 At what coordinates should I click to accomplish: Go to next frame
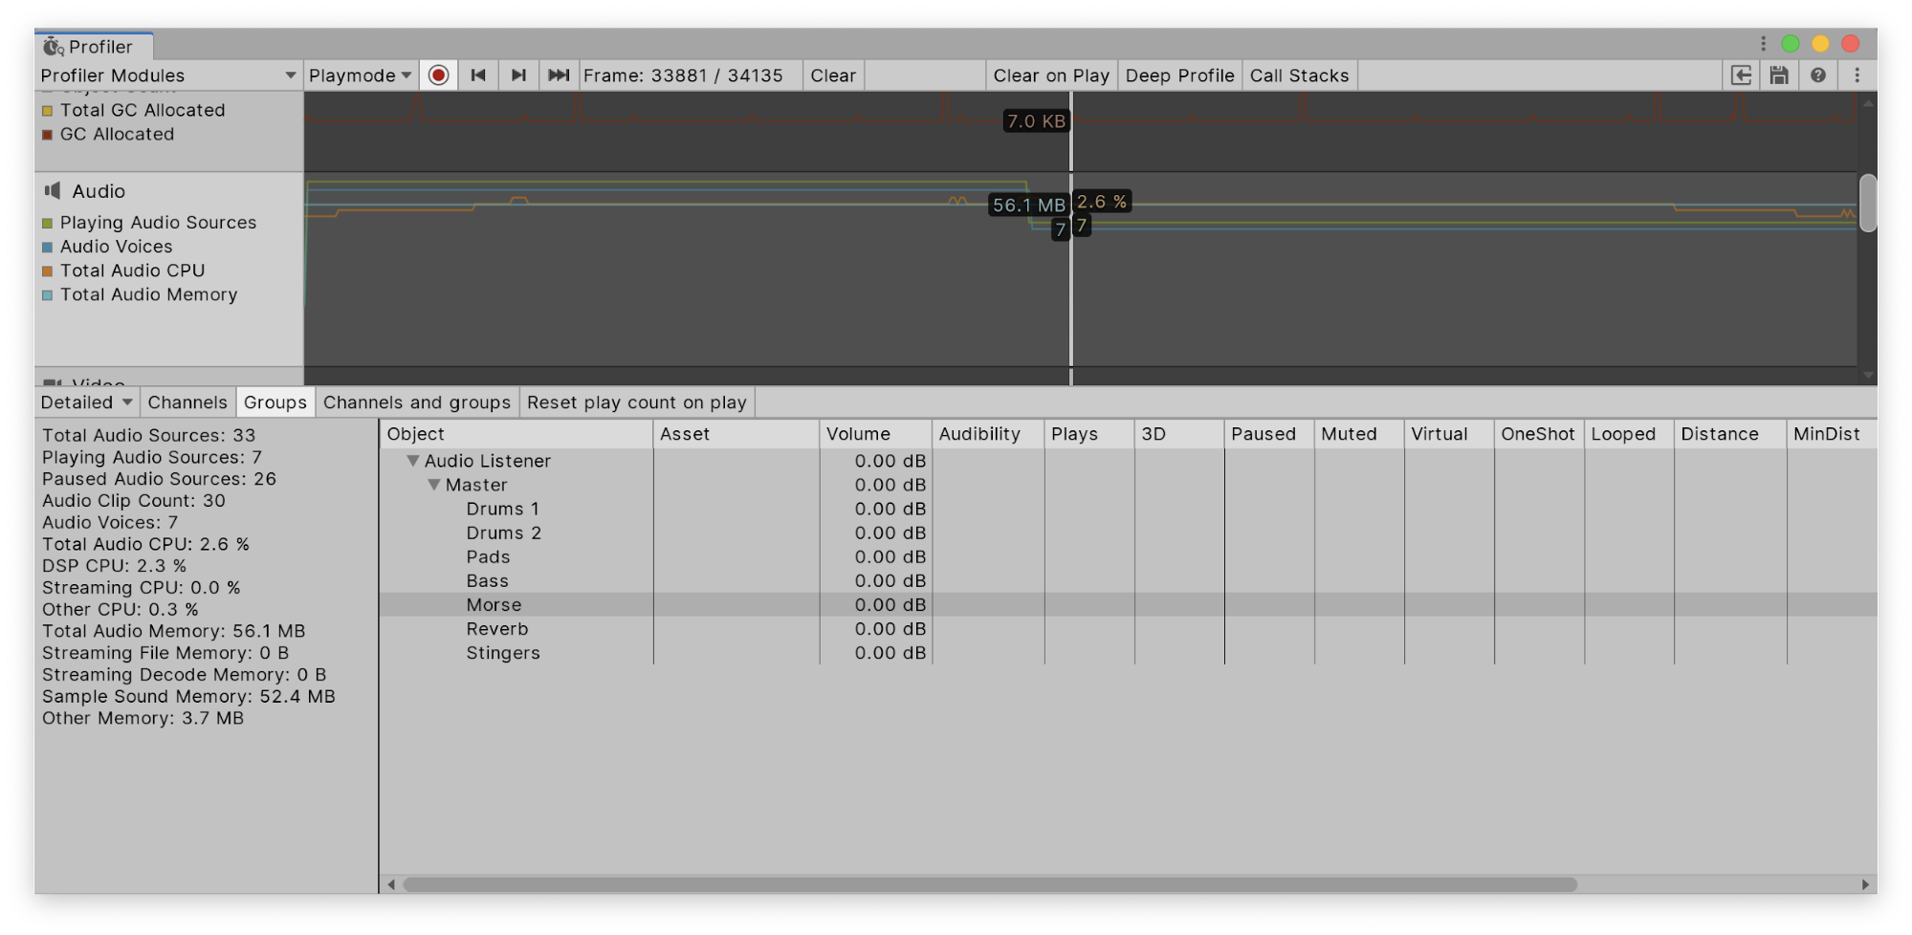518,76
